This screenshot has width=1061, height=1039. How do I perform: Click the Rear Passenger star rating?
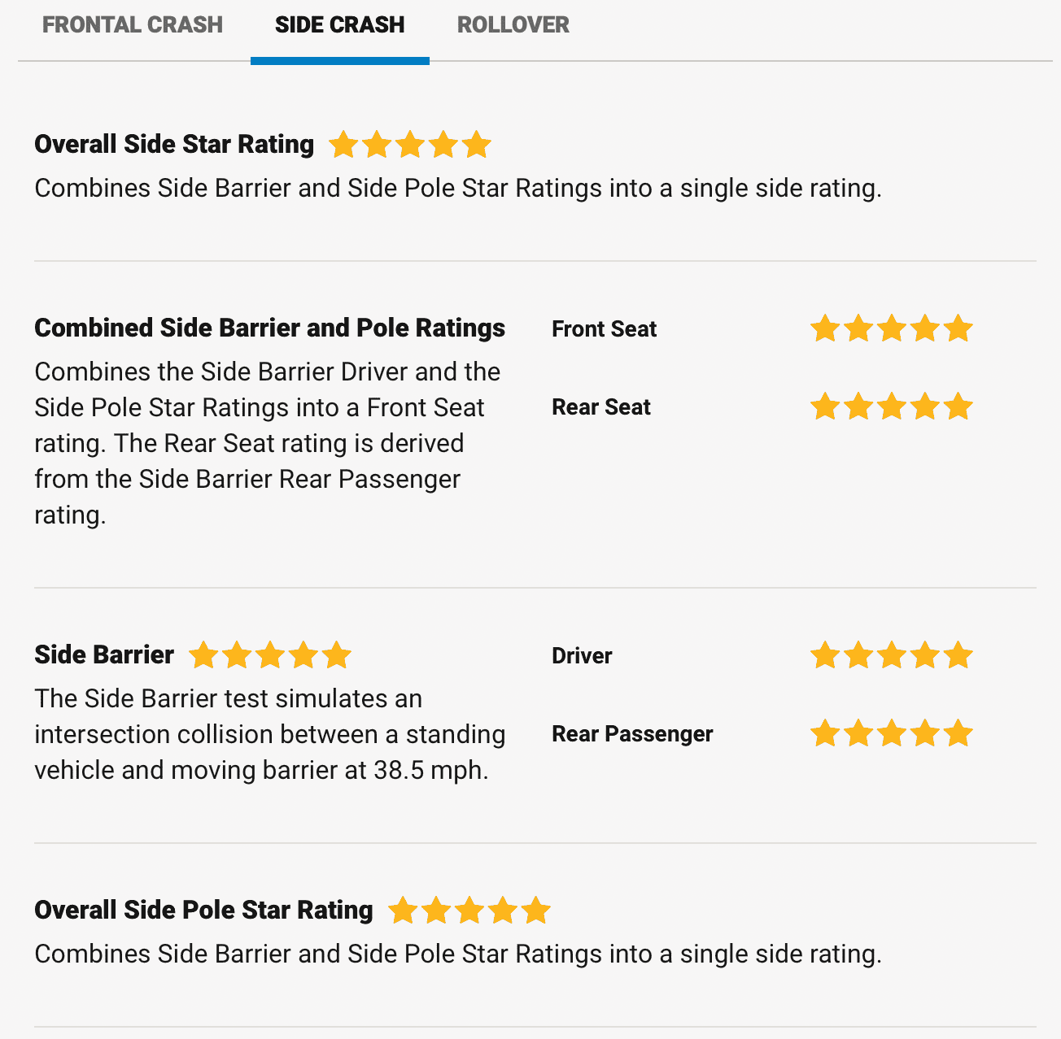point(891,733)
